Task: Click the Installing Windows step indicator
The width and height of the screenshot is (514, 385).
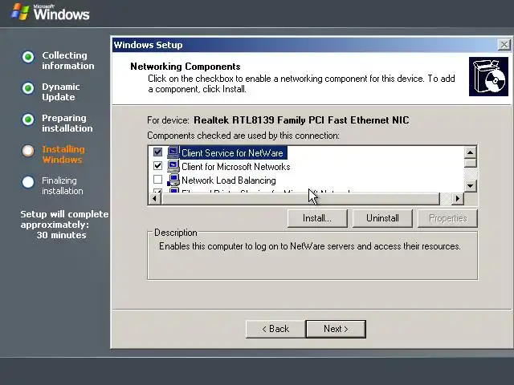Action: tap(28, 151)
